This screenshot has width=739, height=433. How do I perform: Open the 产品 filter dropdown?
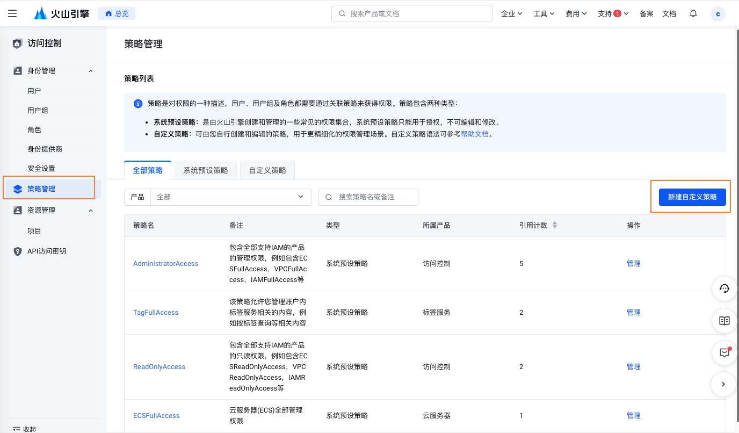tap(231, 197)
